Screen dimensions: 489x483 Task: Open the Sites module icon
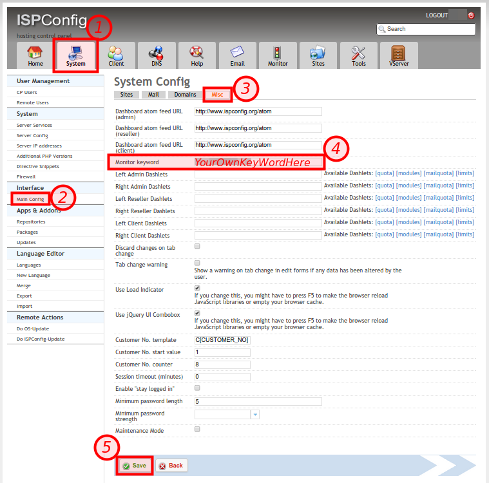[318, 55]
